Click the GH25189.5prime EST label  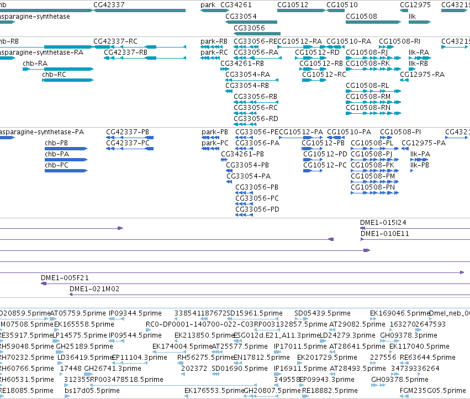point(85,347)
